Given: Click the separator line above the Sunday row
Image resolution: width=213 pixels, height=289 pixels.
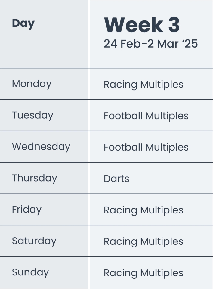Looking at the screenshot, I should [x=106, y=256].
